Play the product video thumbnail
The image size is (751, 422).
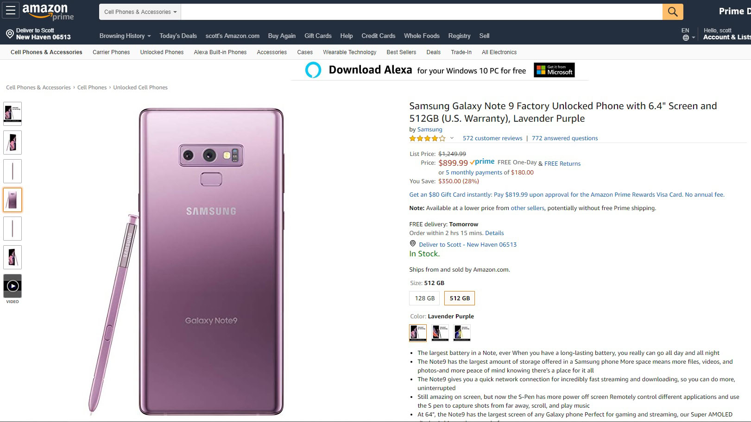13,286
